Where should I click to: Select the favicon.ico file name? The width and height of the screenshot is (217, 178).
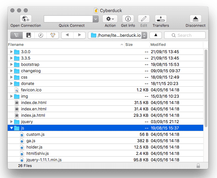tap(31, 90)
